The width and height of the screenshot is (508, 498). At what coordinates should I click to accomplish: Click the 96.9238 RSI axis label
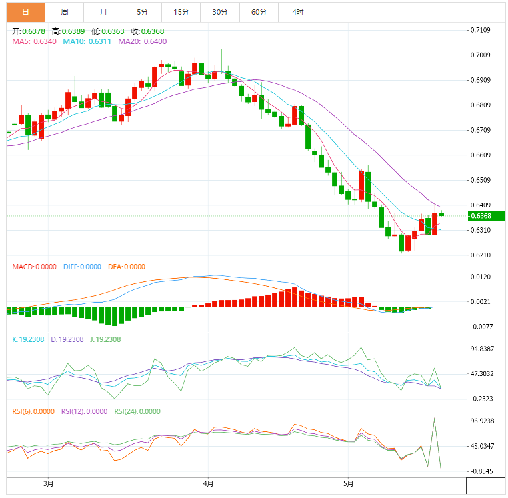coord(483,421)
